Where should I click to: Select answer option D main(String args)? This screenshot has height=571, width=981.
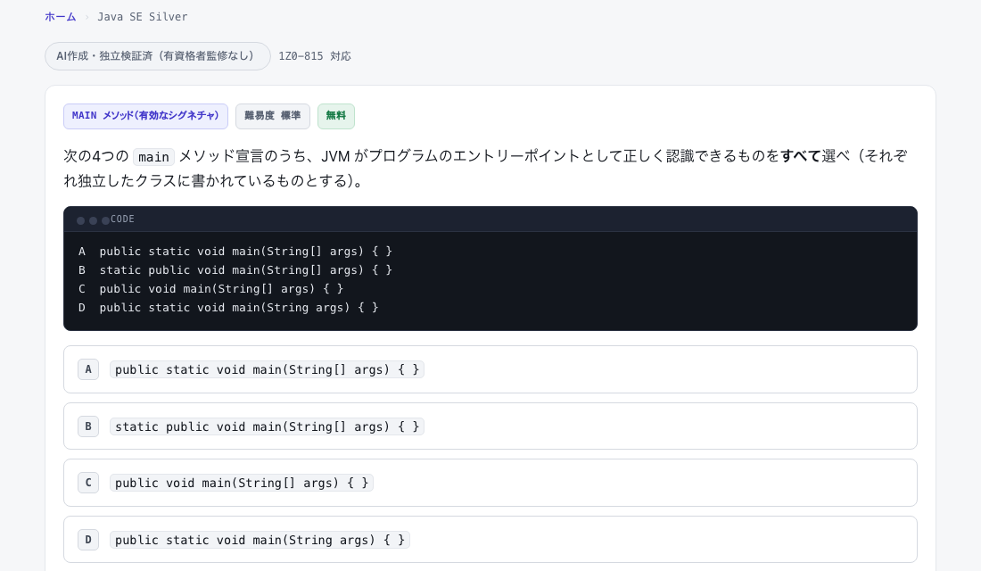tap(490, 539)
